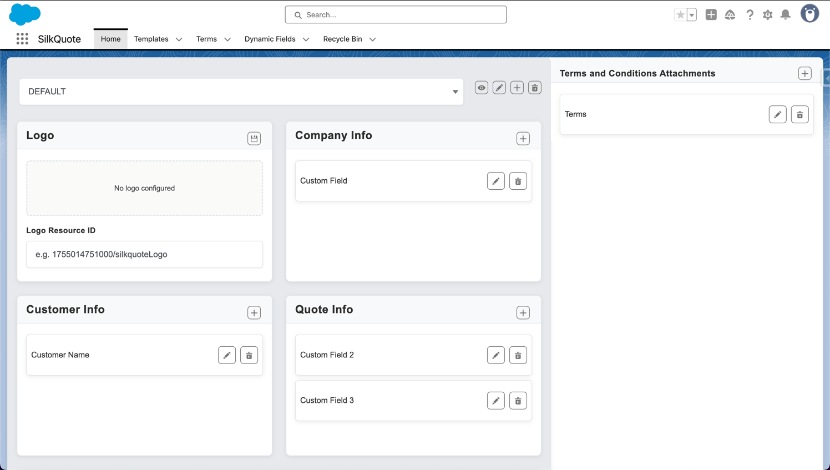Edit the Terms attachment
The width and height of the screenshot is (830, 470).
(x=777, y=115)
